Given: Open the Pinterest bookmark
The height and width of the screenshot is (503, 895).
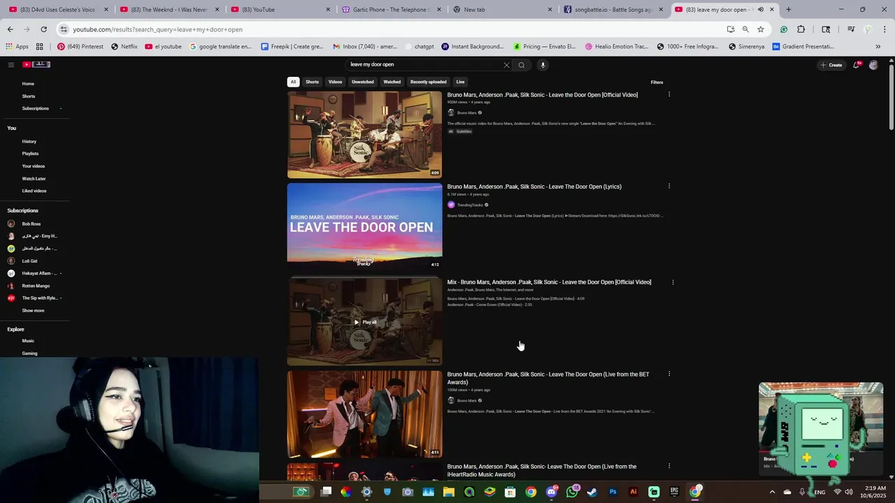Looking at the screenshot, I should tap(80, 47).
